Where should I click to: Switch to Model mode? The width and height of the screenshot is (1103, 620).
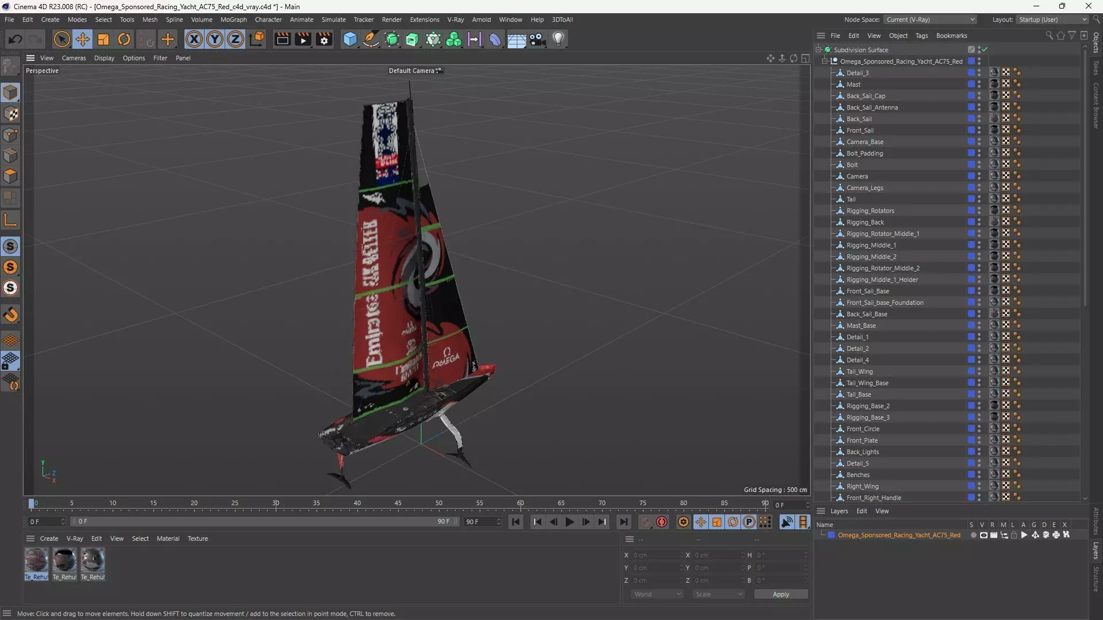click(10, 92)
